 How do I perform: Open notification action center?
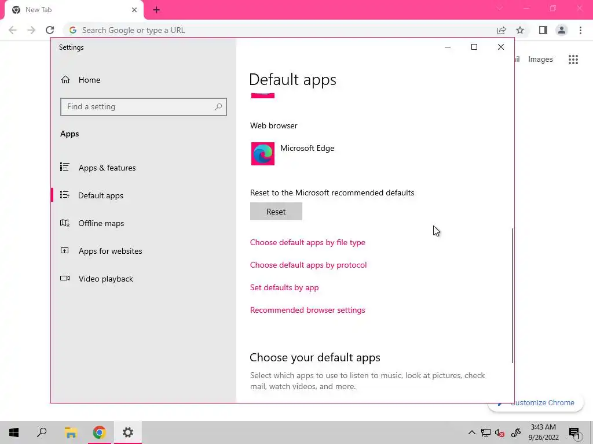(x=574, y=432)
